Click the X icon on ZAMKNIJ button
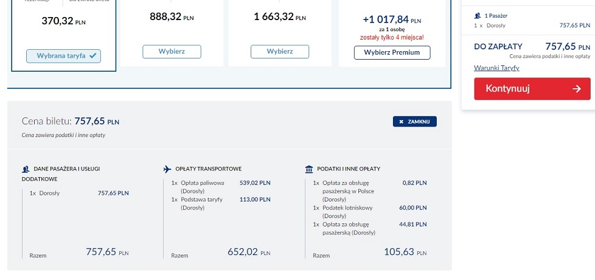 click(x=401, y=122)
